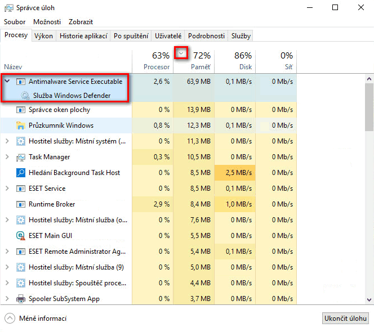Click the Hostitel služby: Místní služba (9) icon
The image size is (374, 332).
coord(21,267)
